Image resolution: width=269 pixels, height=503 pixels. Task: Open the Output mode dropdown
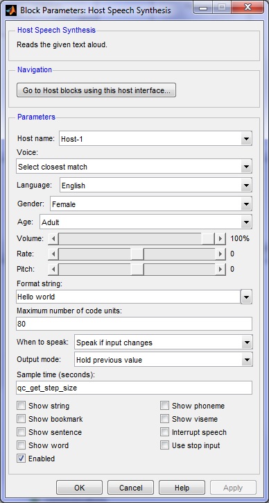pos(164,360)
